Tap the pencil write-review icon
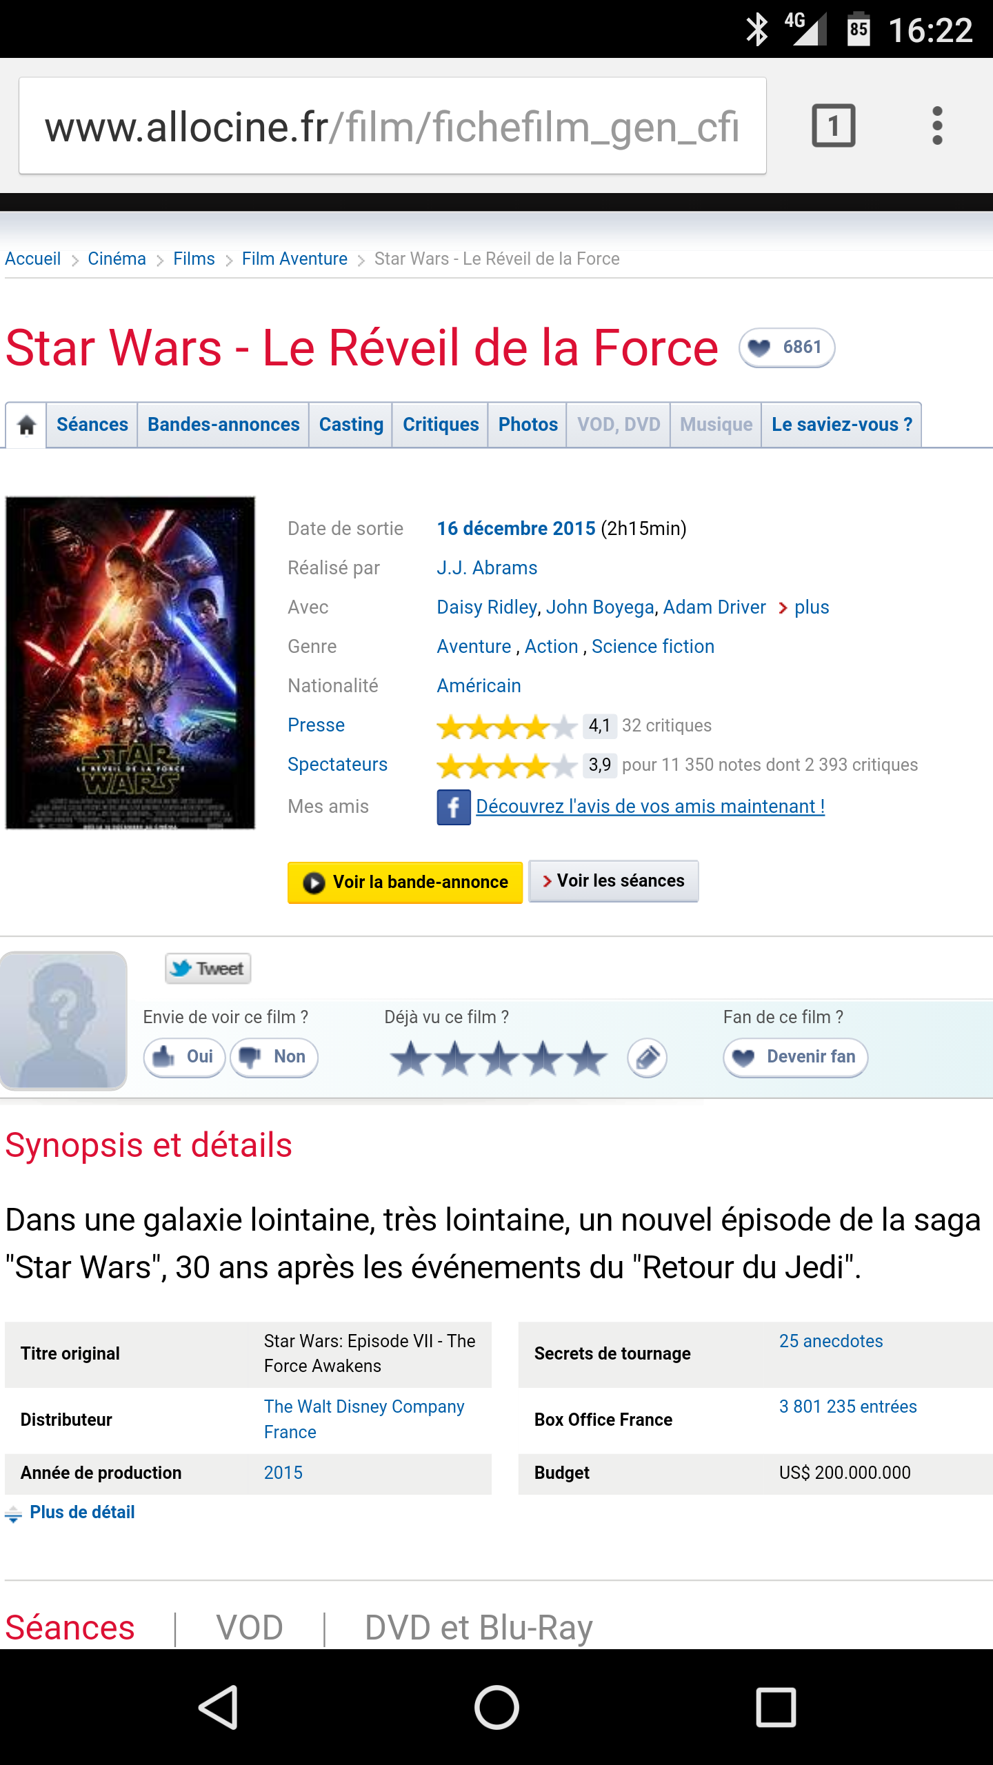993x1765 pixels. 647,1057
